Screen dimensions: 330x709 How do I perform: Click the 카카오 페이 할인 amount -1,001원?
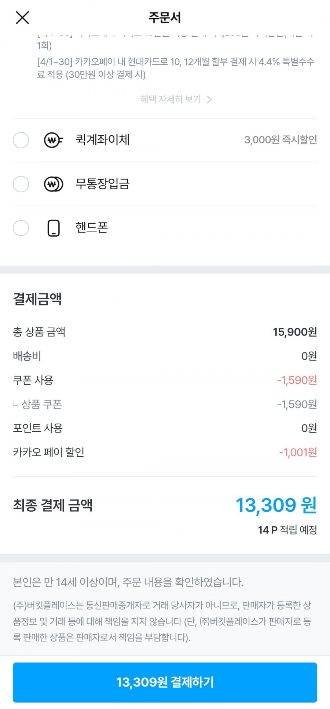298,452
